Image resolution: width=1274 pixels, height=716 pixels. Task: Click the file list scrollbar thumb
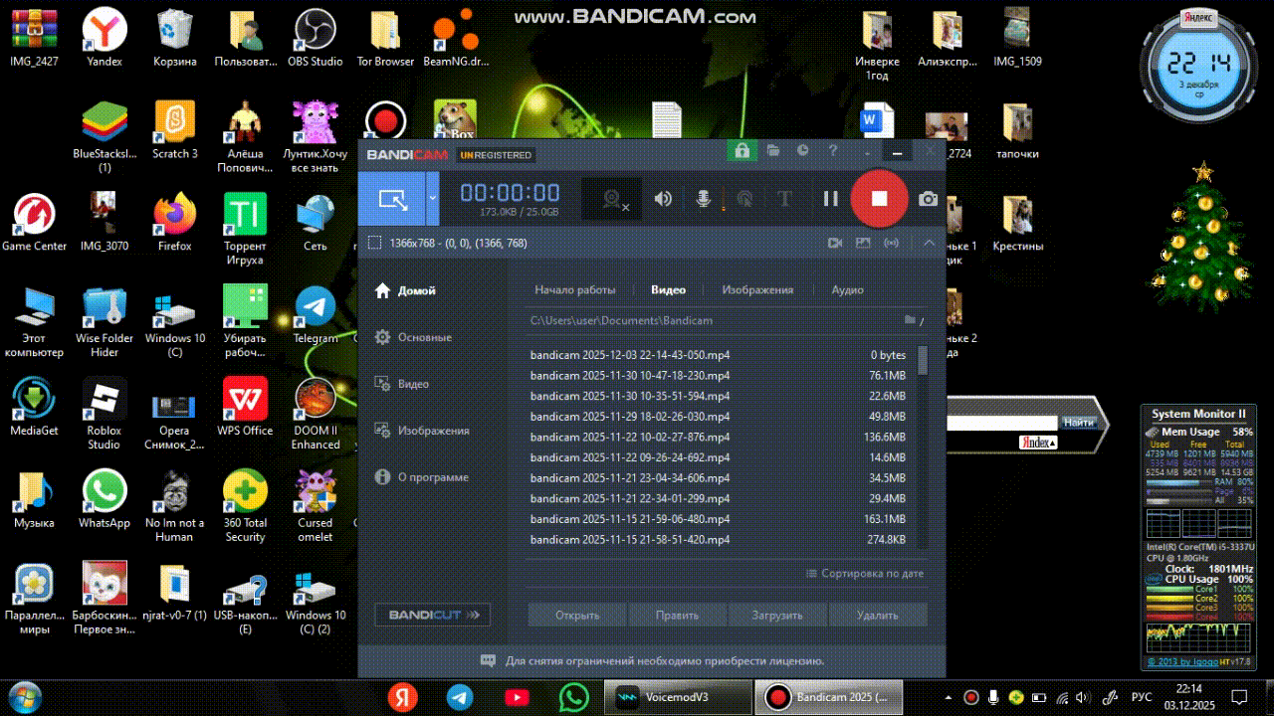923,360
